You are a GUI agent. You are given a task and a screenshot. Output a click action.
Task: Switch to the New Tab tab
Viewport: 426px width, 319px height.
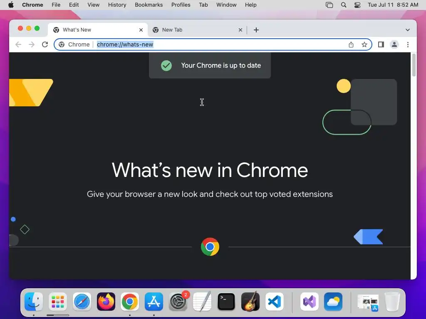(198, 30)
